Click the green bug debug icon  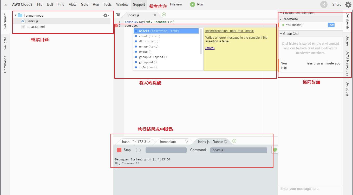[275, 150]
